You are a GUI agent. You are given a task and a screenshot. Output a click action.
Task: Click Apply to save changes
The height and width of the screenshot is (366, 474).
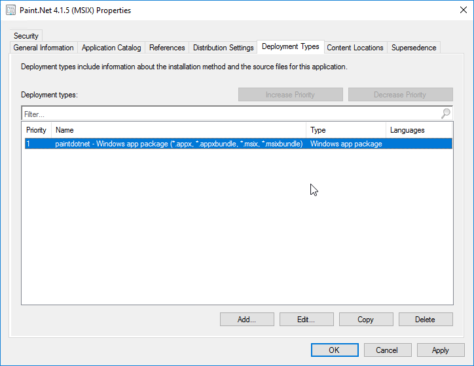[x=441, y=350]
